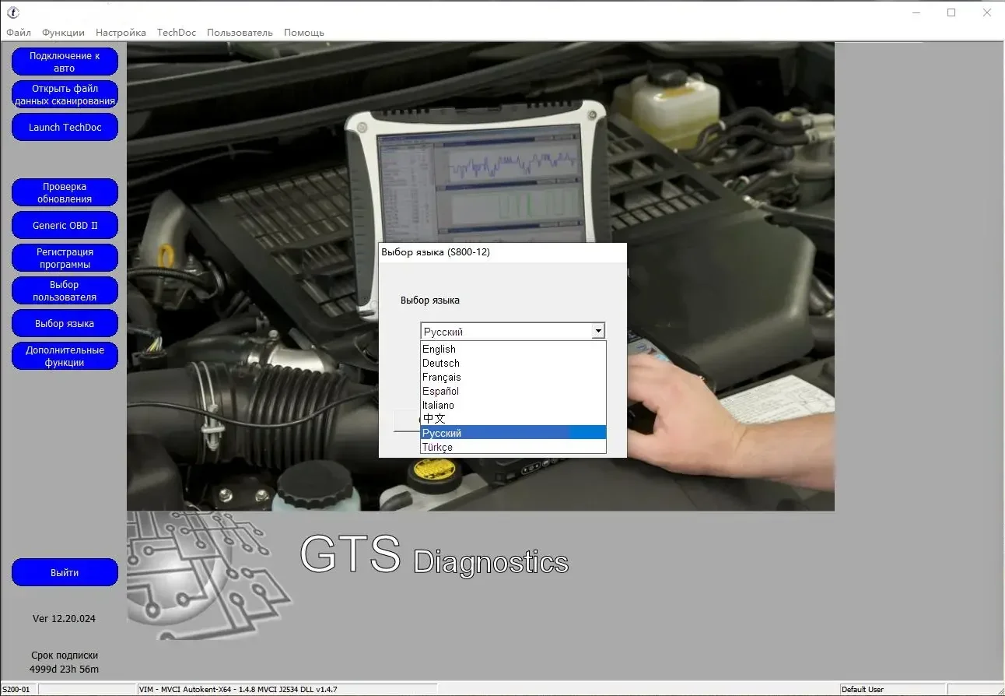The width and height of the screenshot is (1005, 696).
Task: Open the Файл menu
Action: coord(19,33)
